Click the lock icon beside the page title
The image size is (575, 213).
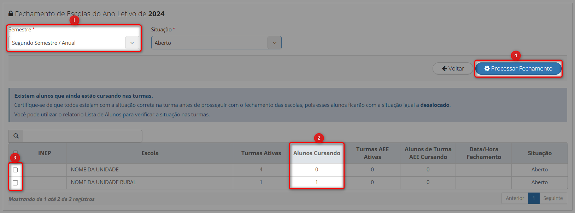pos(11,14)
